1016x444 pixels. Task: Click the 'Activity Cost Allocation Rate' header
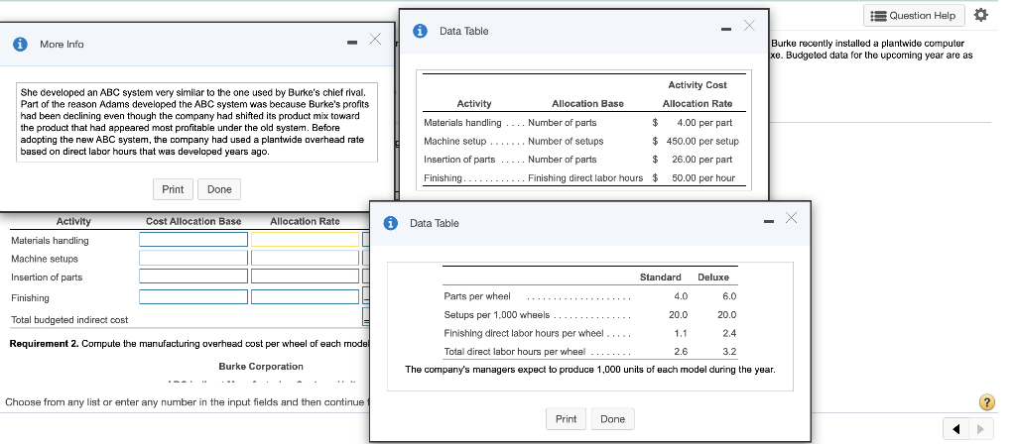click(x=698, y=94)
